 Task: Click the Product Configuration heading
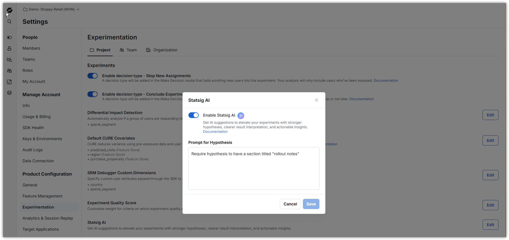click(47, 174)
